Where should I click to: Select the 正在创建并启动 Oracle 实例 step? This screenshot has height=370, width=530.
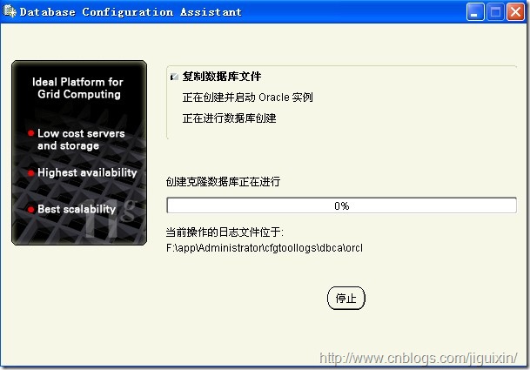click(x=247, y=98)
